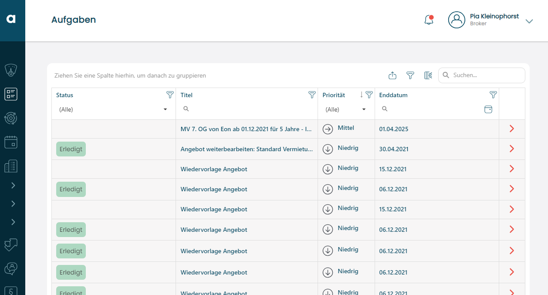Open task Angebot weiterbearbeiten: Standard Vermietu...
The image size is (548, 295).
247,149
